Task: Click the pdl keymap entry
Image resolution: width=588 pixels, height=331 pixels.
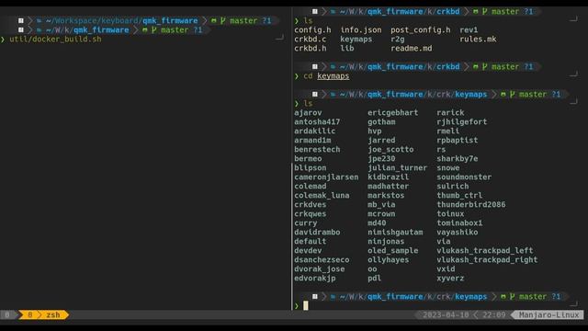Action: point(374,278)
